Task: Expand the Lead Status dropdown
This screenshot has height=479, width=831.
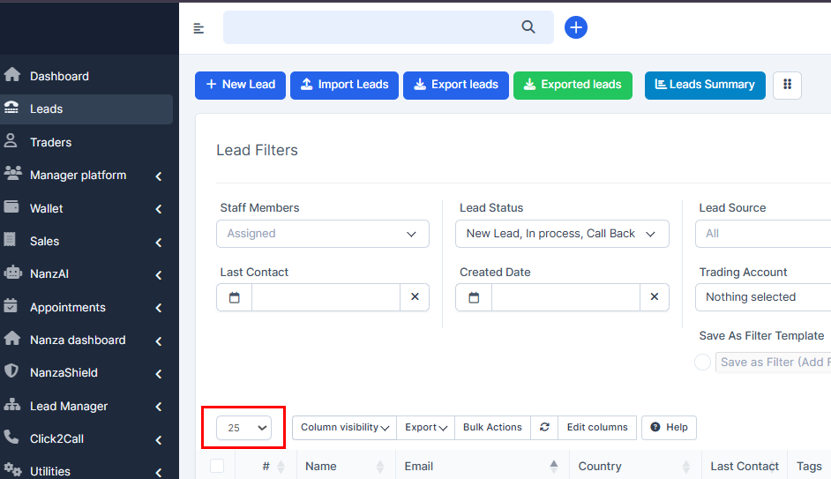Action: pyautogui.click(x=562, y=234)
